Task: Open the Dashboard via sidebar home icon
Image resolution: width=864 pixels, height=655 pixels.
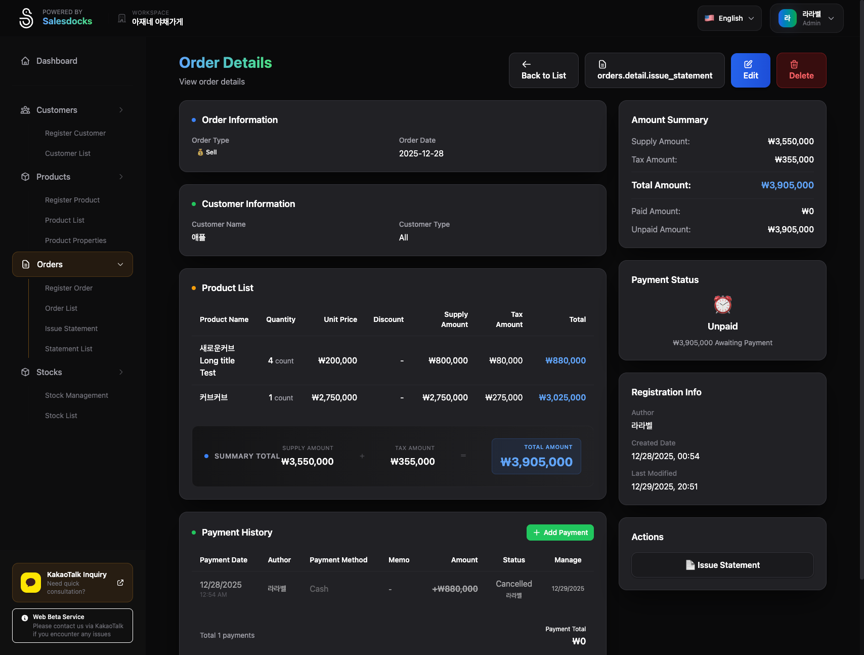Action: [x=25, y=60]
